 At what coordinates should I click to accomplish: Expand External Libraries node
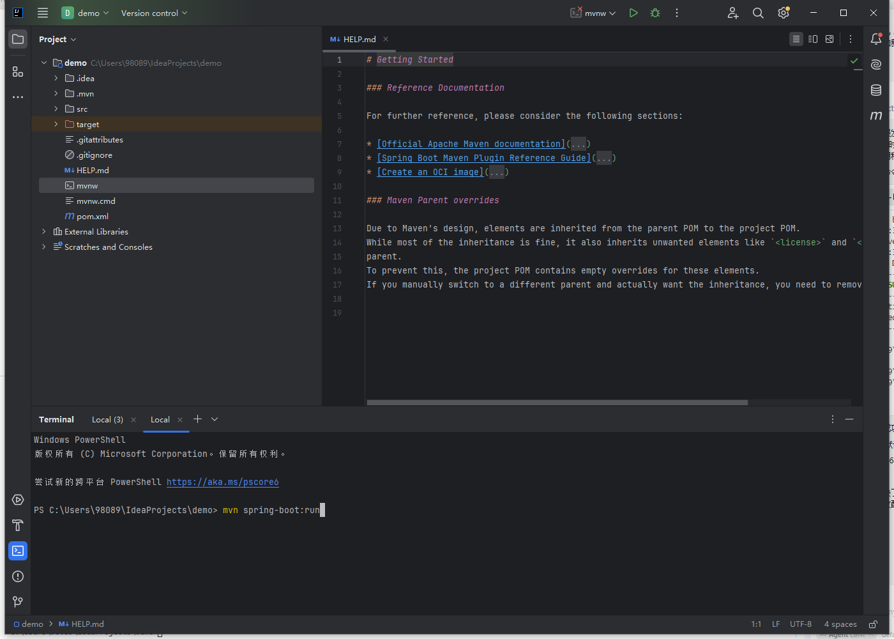44,231
